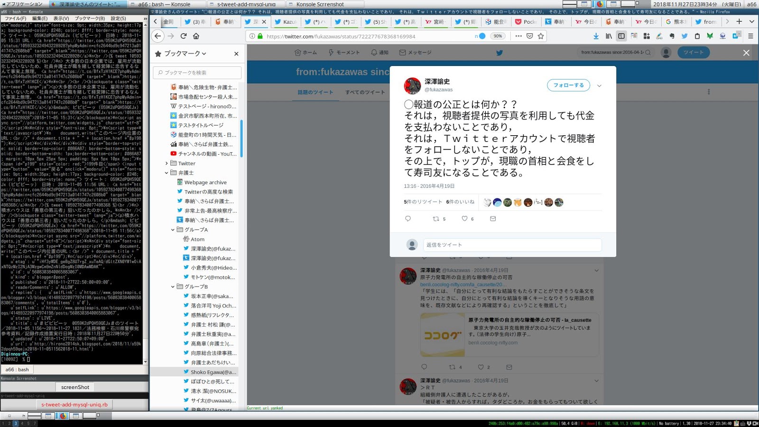The height and width of the screenshot is (427, 759).
Task: Click the clipboard extension icon
Action: [x=697, y=36]
